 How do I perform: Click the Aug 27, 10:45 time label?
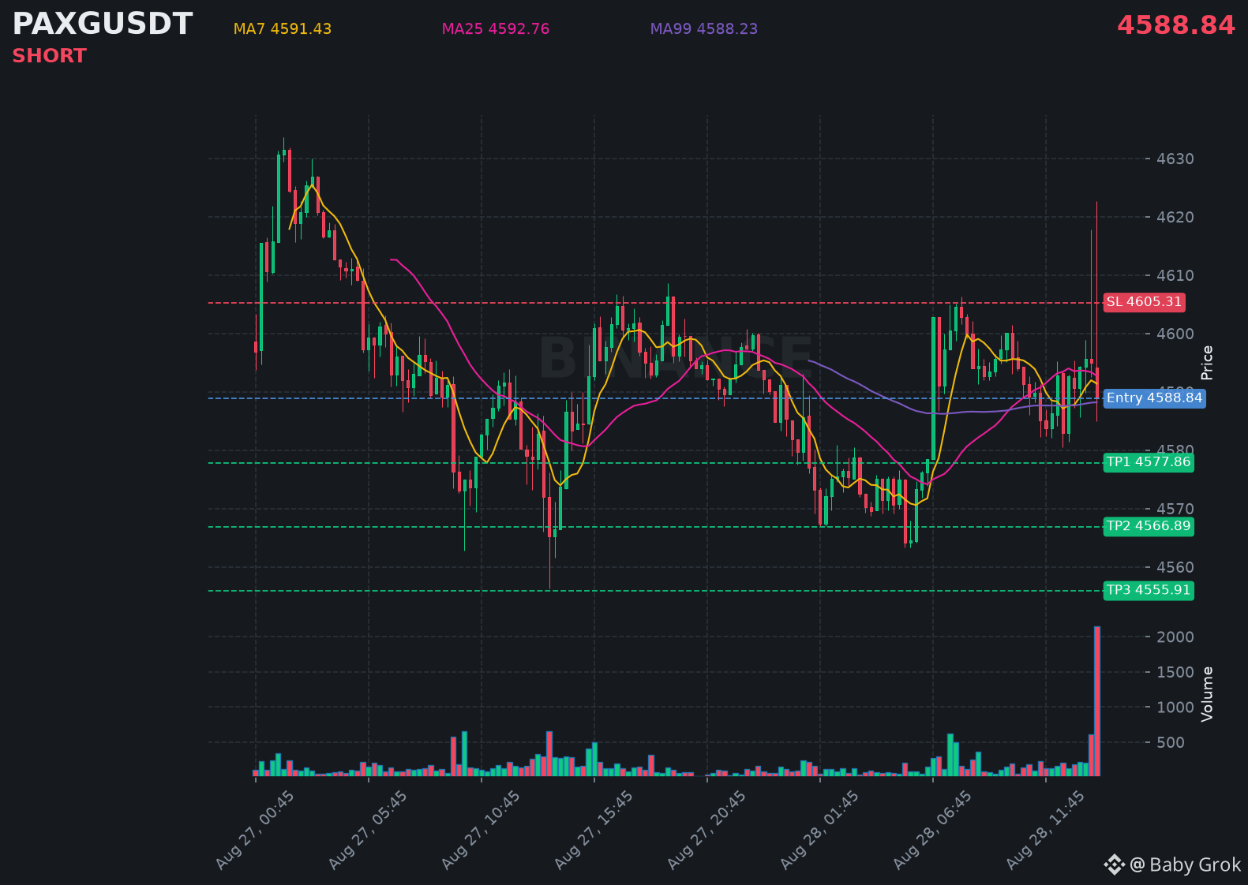(481, 831)
